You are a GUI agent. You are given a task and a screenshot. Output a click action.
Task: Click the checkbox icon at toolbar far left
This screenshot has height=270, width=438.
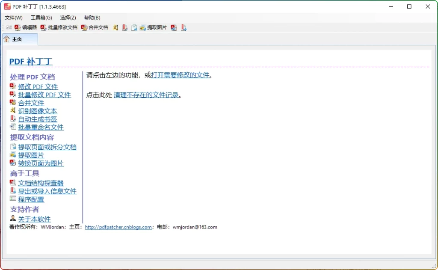(x=9, y=27)
